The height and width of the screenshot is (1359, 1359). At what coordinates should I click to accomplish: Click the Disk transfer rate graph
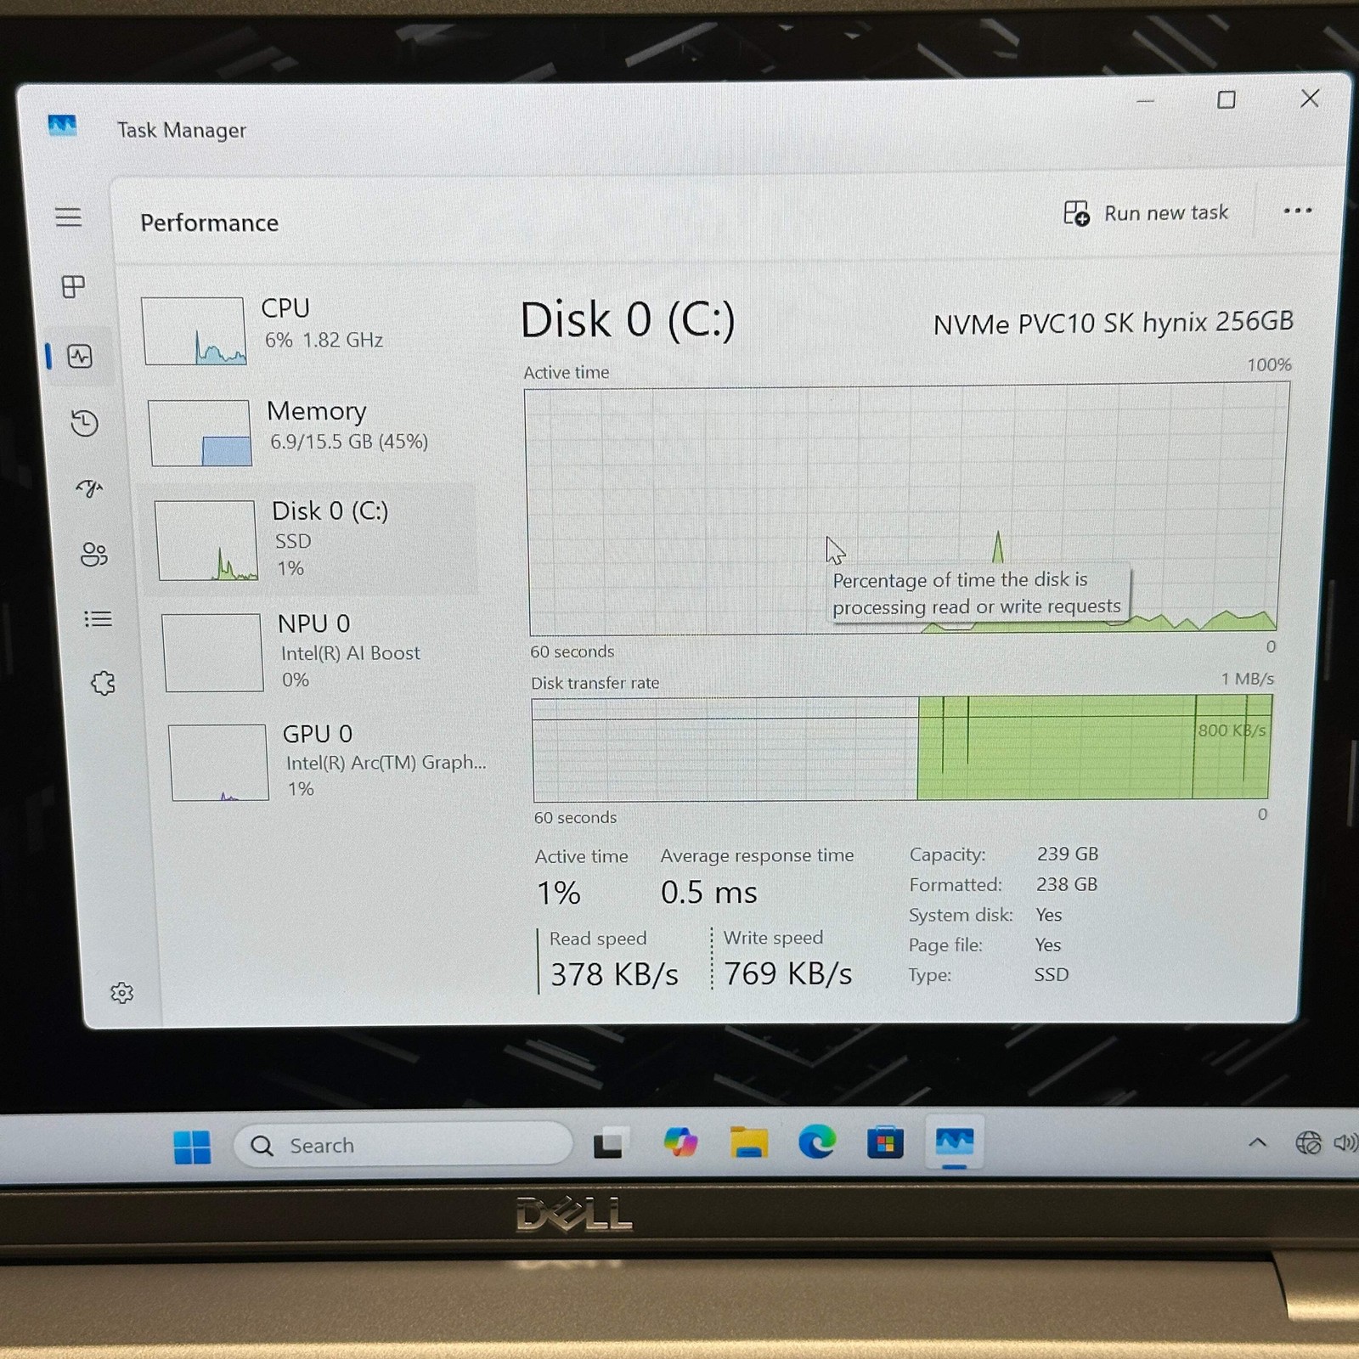point(901,748)
